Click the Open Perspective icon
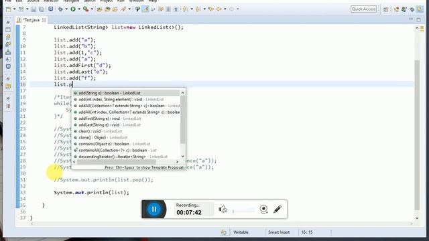Viewport: 429px width, 241px height. pyautogui.click(x=386, y=9)
